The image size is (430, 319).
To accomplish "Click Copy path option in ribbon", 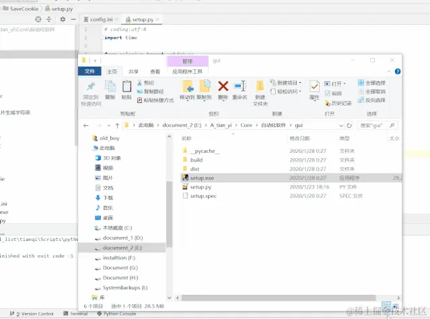I will pos(150,92).
